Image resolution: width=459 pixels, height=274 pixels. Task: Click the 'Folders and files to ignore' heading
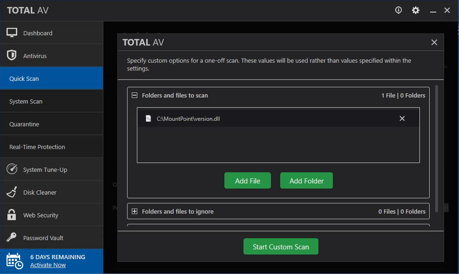point(178,211)
